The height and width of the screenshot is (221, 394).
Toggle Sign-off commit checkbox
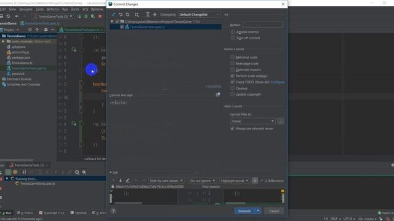tap(233, 38)
